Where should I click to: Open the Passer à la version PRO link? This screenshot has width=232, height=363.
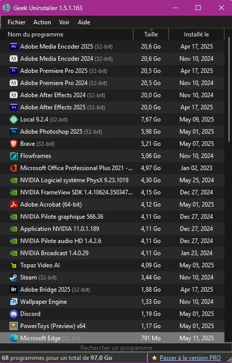point(190,358)
